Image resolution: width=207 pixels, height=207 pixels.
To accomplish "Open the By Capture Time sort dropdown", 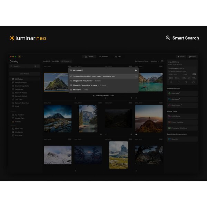I will coord(142,61).
